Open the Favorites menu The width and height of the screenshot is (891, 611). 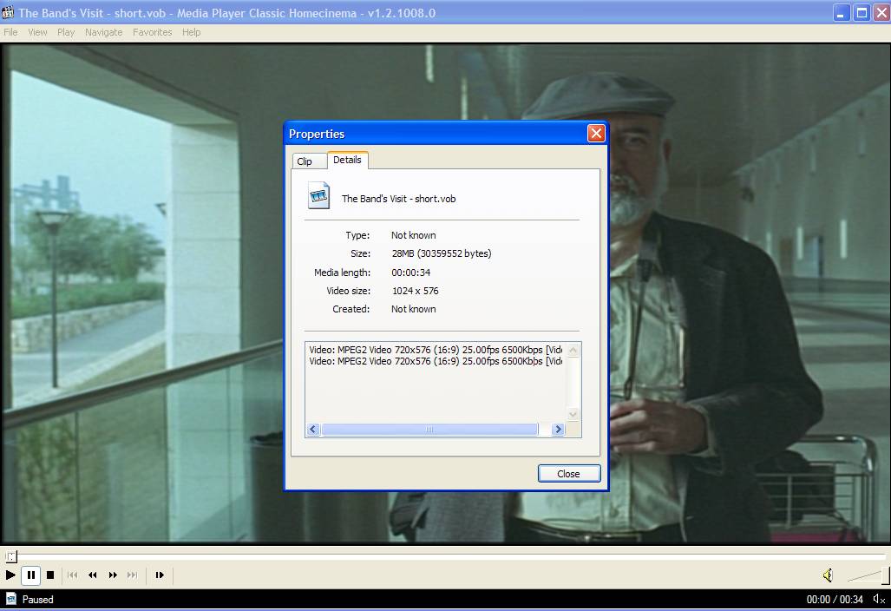(x=153, y=32)
